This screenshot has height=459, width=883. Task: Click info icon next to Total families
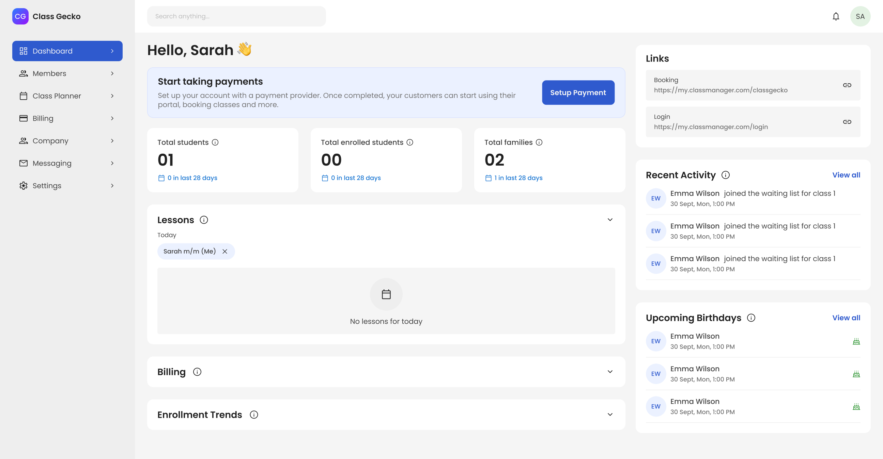point(539,142)
